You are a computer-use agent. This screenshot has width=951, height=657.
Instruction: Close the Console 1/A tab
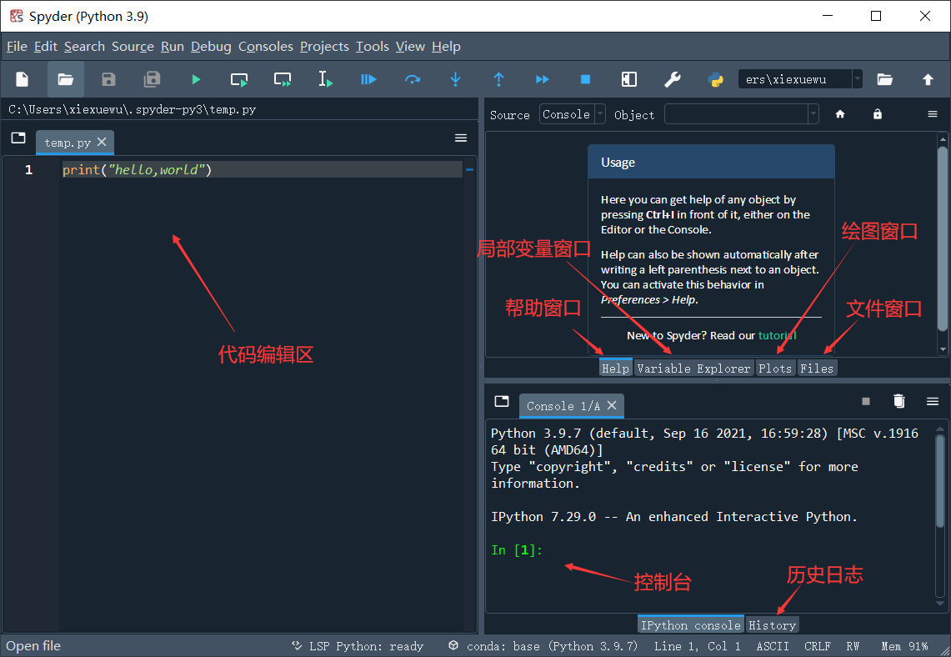click(612, 405)
